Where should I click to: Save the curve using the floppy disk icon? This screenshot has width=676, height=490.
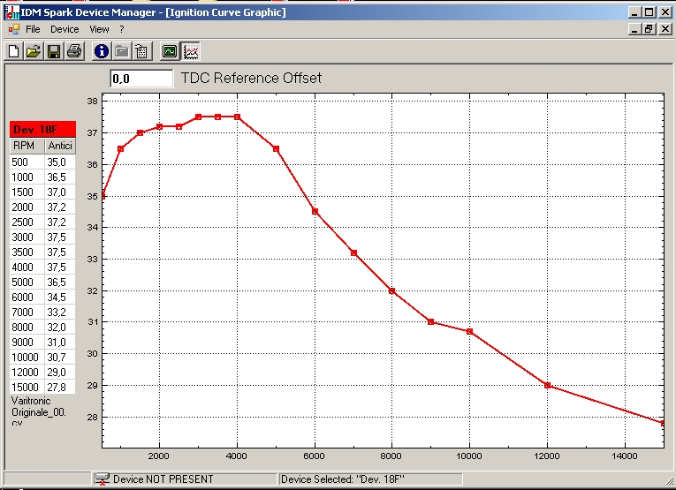53,51
